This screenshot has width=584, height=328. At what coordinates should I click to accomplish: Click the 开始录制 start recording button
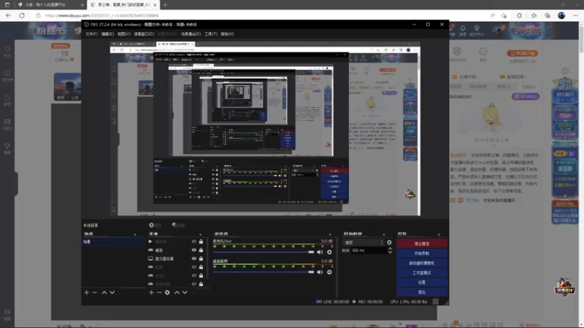tap(422, 253)
